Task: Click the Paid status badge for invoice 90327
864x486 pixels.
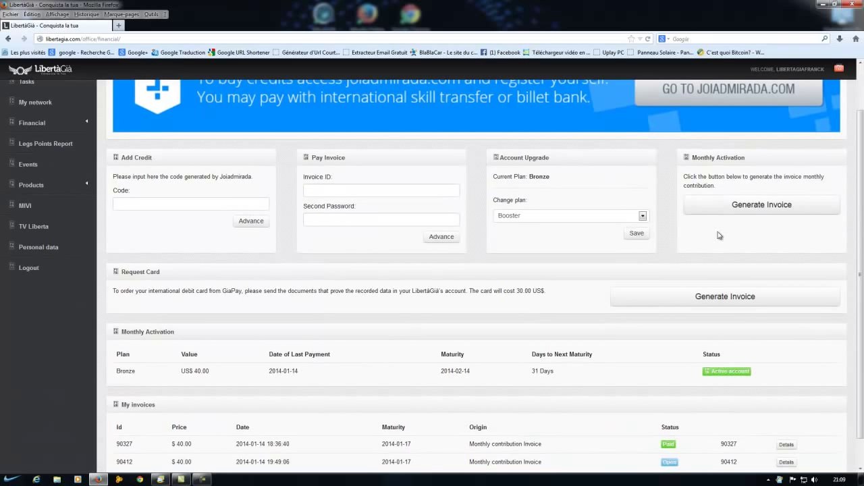Action: tap(668, 444)
